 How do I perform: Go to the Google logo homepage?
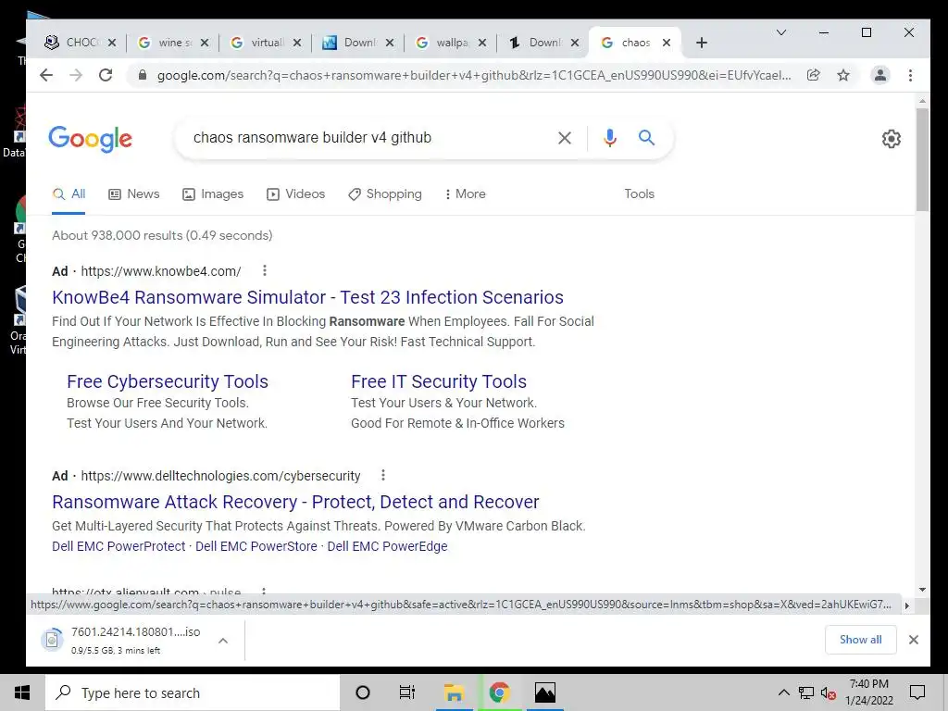[90, 140]
